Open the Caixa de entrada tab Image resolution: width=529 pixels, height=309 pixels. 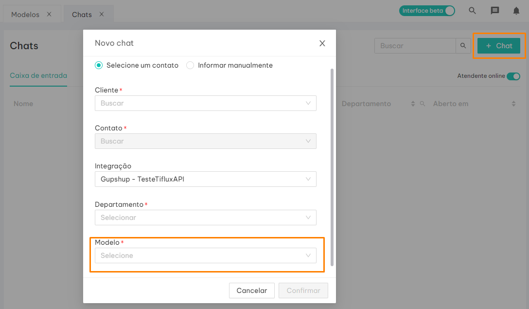(38, 75)
